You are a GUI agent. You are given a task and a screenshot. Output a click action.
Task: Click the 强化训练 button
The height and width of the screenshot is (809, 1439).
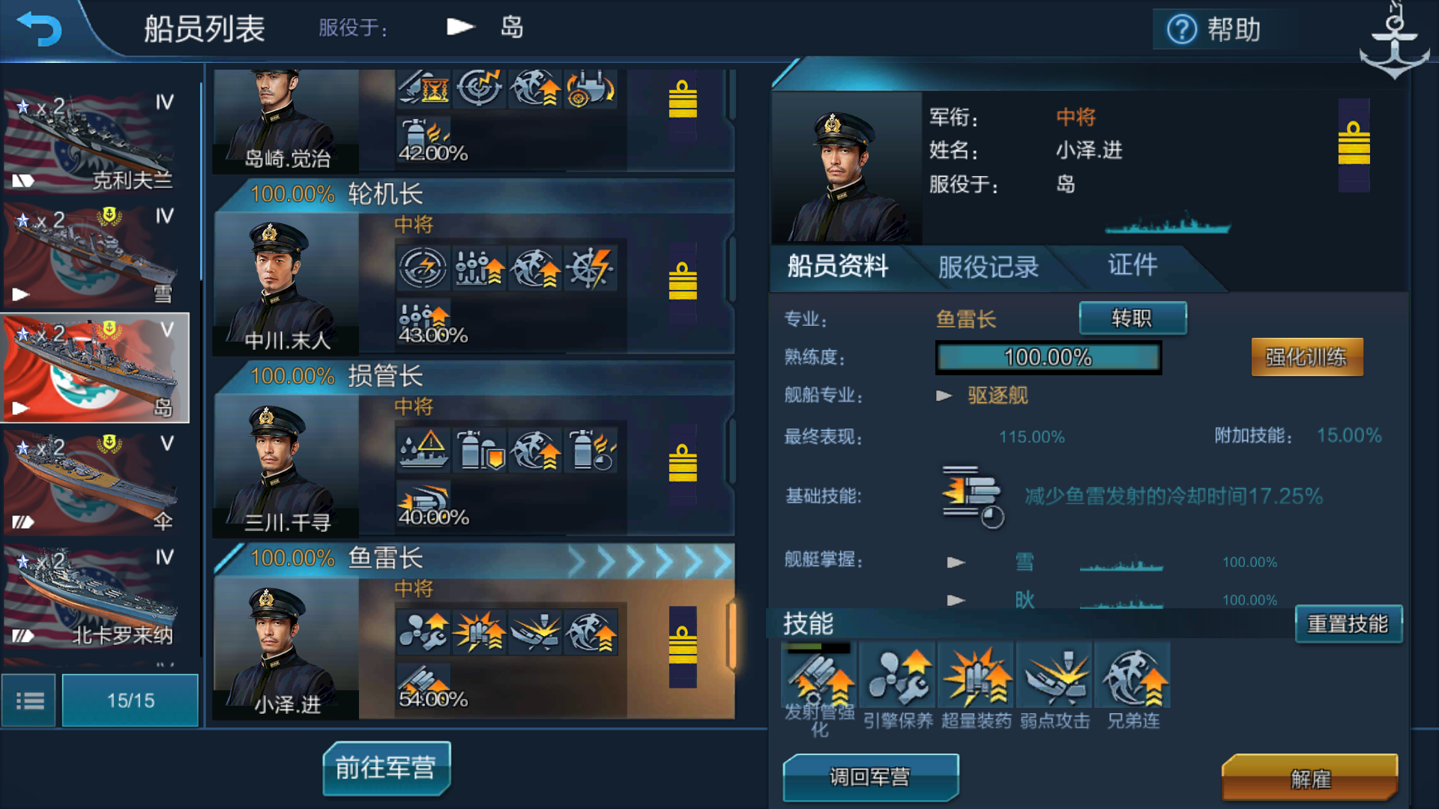[1306, 357]
